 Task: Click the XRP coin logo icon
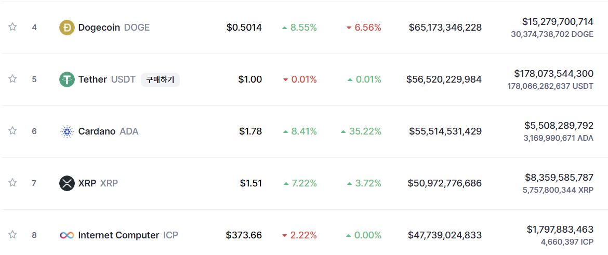[67, 183]
